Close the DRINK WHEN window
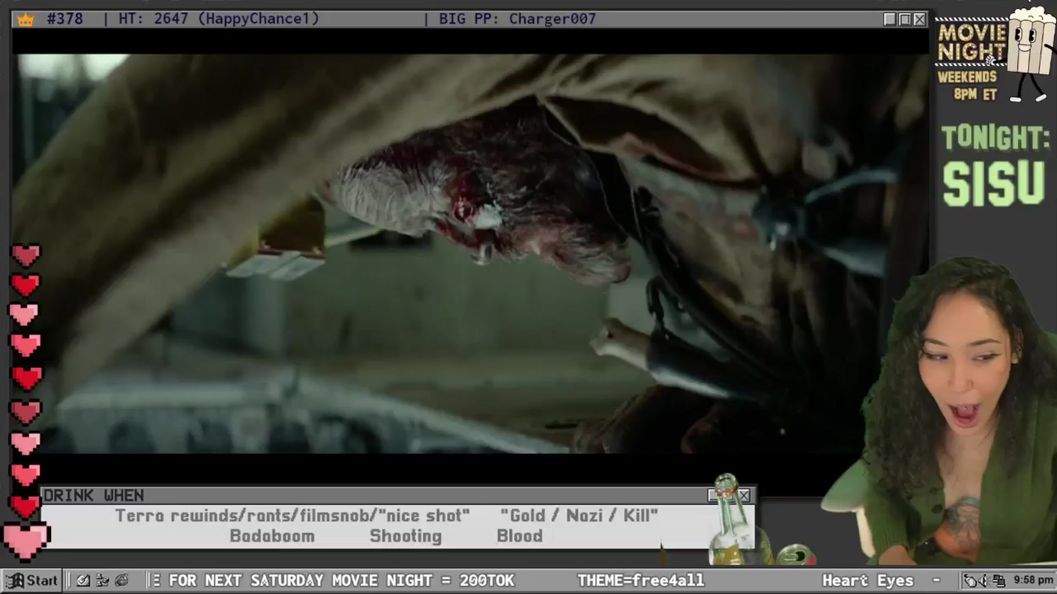Image resolution: width=1057 pixels, height=594 pixels. [744, 496]
